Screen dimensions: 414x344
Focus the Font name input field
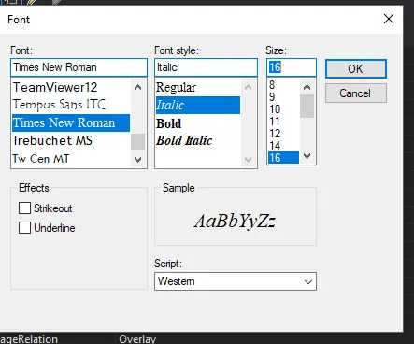click(x=79, y=67)
